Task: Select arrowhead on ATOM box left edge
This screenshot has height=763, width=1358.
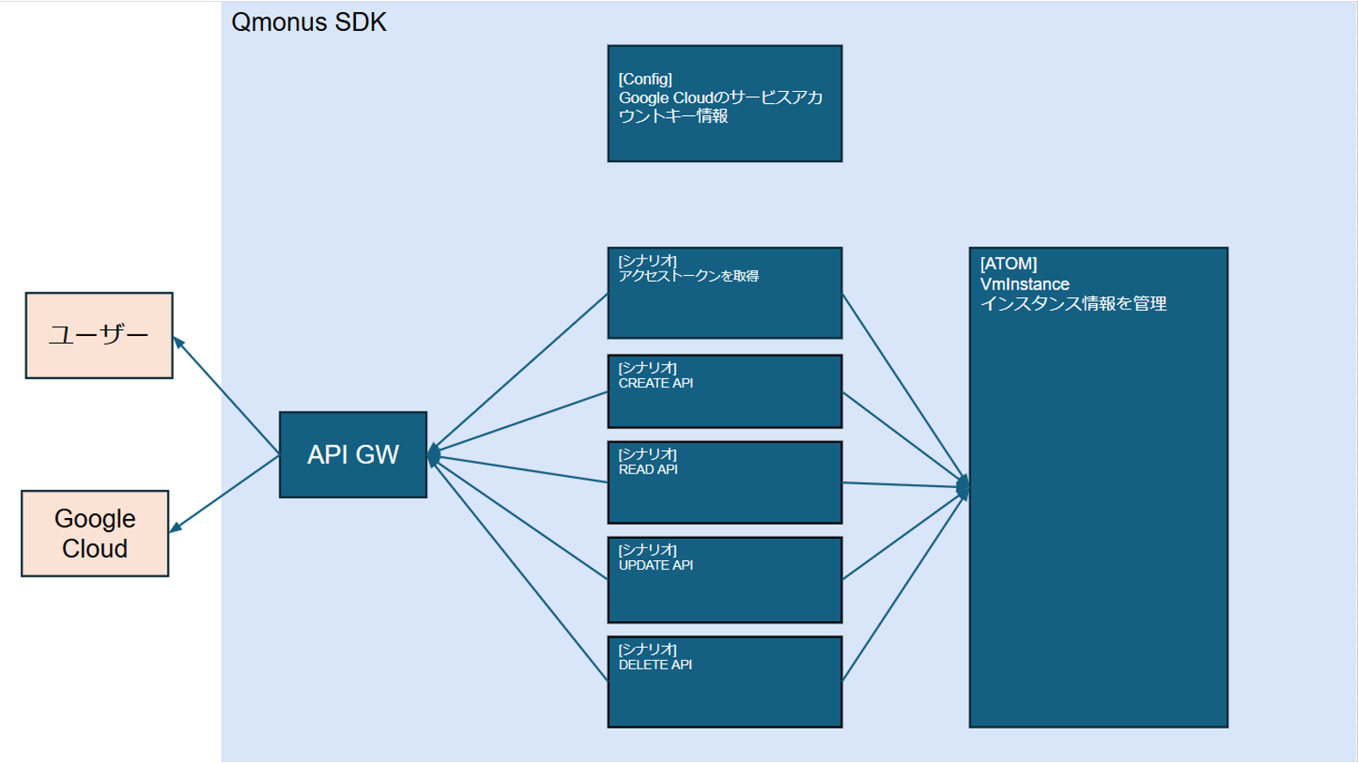Action: [963, 486]
